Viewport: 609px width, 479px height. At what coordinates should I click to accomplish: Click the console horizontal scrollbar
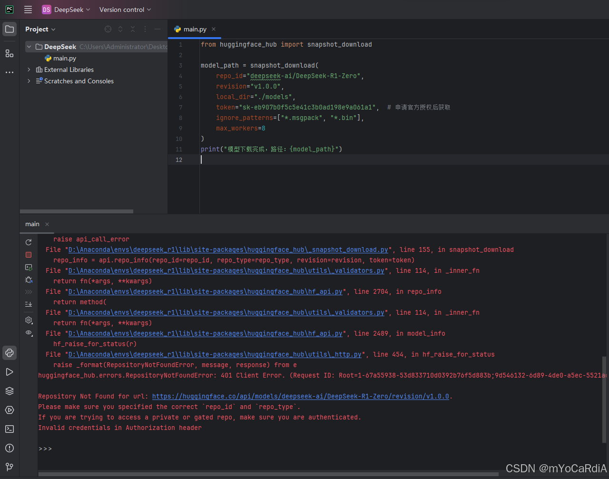(x=268, y=474)
